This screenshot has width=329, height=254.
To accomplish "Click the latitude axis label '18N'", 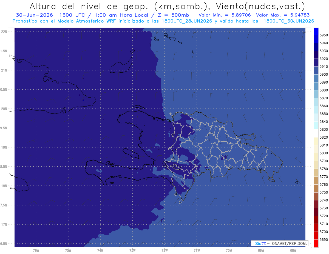I will coord(4,186).
